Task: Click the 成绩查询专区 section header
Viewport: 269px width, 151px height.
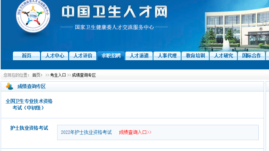Action: point(32,87)
